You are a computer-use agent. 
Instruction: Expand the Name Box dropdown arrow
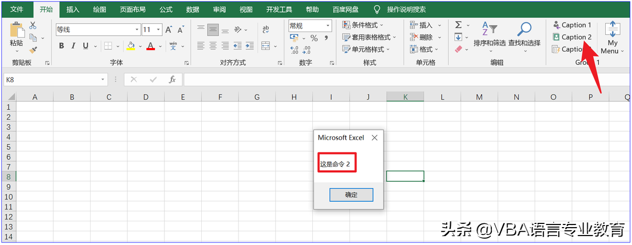[103, 80]
